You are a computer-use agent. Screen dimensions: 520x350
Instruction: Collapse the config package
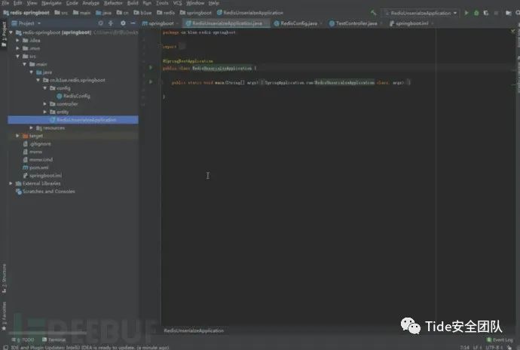pyautogui.click(x=45, y=88)
